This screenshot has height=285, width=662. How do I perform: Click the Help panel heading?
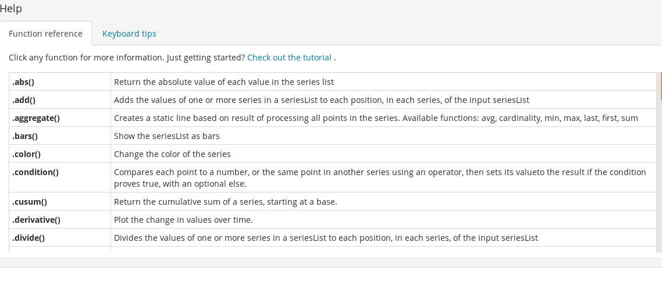[x=11, y=9]
